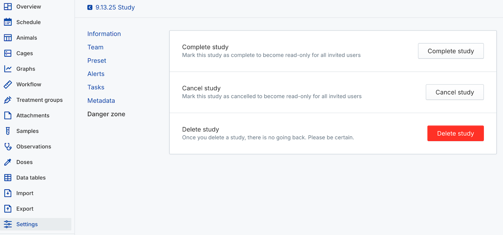Click the Workflow ruler icon
The width and height of the screenshot is (503, 235).
point(8,84)
